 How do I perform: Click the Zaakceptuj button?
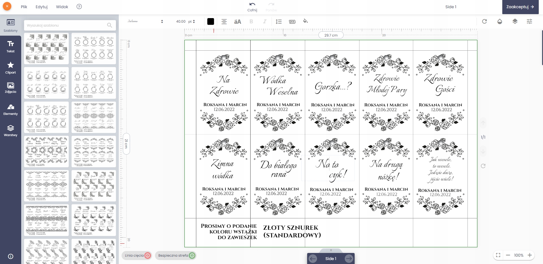pyautogui.click(x=520, y=7)
